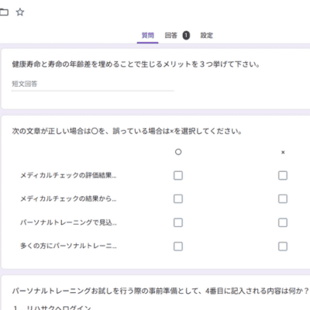The width and height of the screenshot is (310, 310).
Task: Check ○ for メディカルチェックの結果から row
Action: point(178,198)
